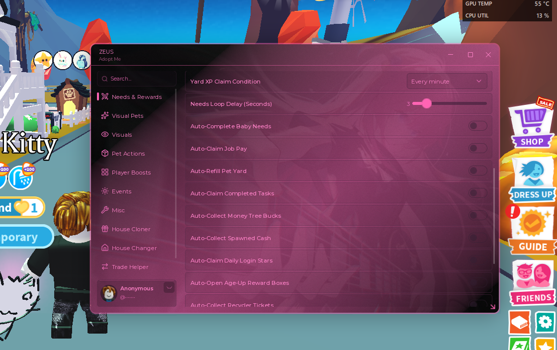Open the game settings gear icon
557x350 pixels.
tap(545, 322)
